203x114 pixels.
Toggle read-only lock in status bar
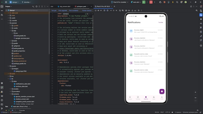coord(200,112)
